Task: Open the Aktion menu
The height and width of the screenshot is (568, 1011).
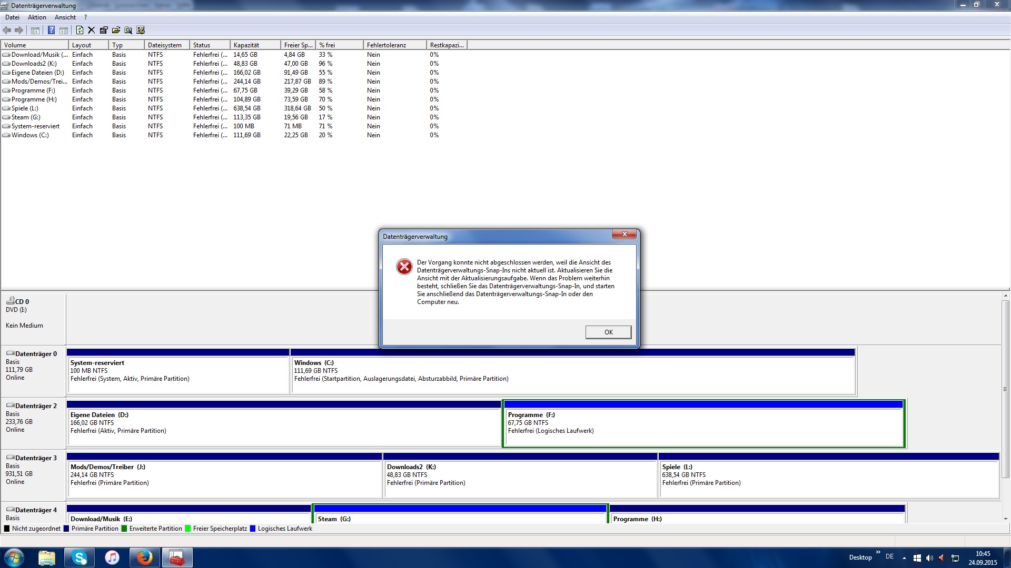Action: (x=37, y=17)
